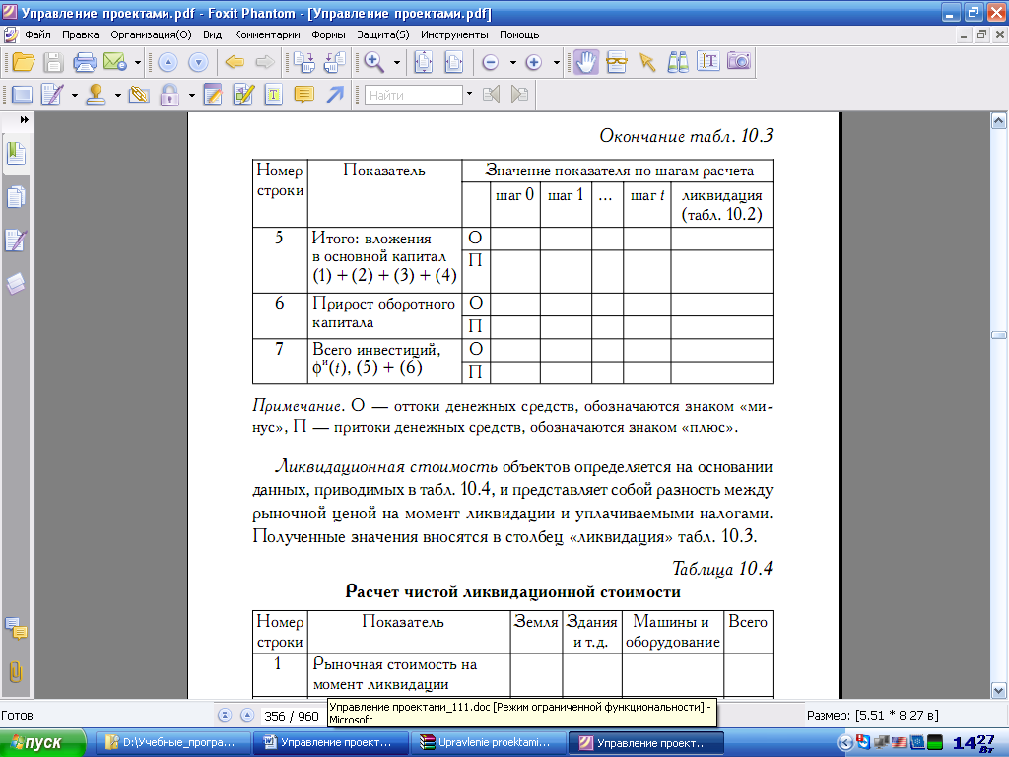The image size is (1009, 757).
Task: Go to next page using the blue down arrow
Action: [198, 62]
